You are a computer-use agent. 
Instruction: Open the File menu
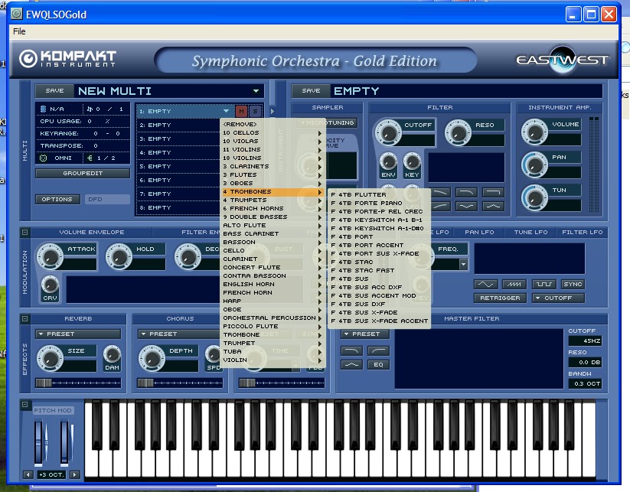(x=19, y=31)
